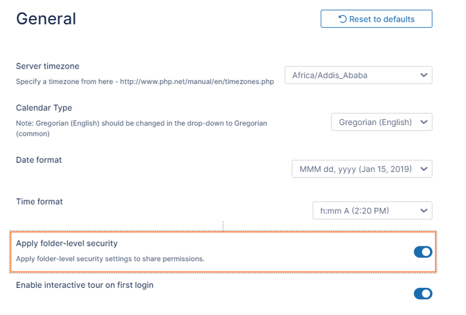466x315 pixels.
Task: Turn off the interactive tour on first login toggle
Action: [x=423, y=293]
